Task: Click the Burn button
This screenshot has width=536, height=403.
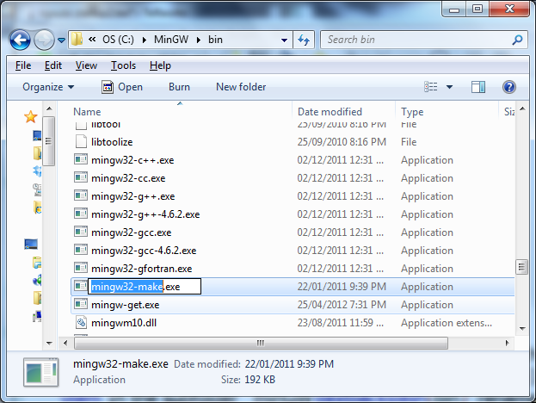Action: point(179,87)
